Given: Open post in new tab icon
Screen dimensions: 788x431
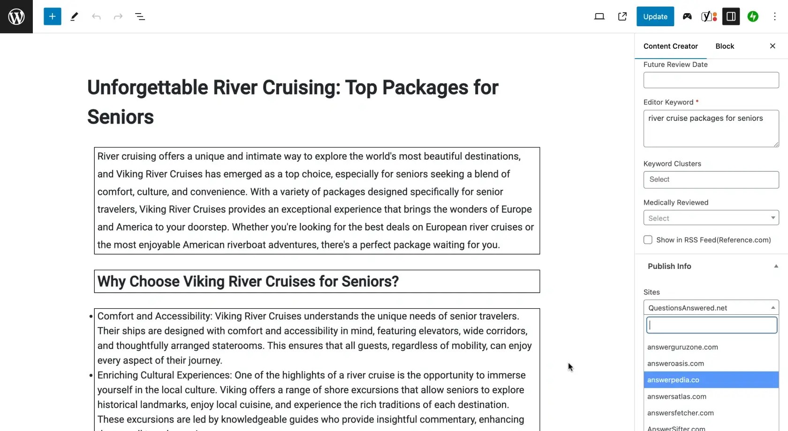Looking at the screenshot, I should click(x=622, y=16).
